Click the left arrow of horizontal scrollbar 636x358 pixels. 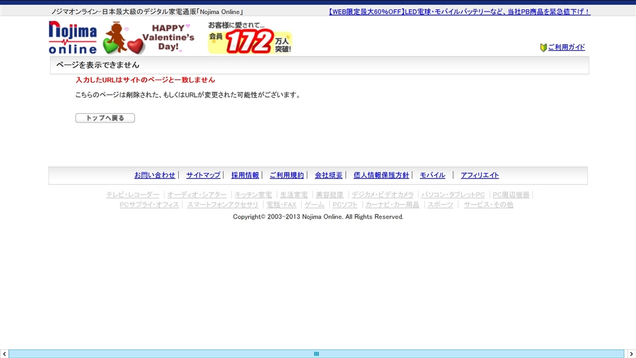(x=4, y=354)
